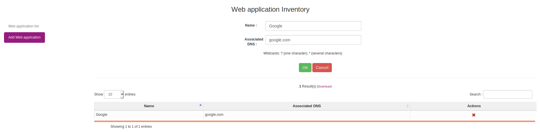This screenshot has height=132, width=540.
Task: Open Web application list menu item
Action: (23, 26)
